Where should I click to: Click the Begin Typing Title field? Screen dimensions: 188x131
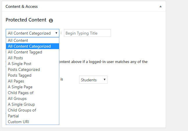pyautogui.click(x=87, y=33)
